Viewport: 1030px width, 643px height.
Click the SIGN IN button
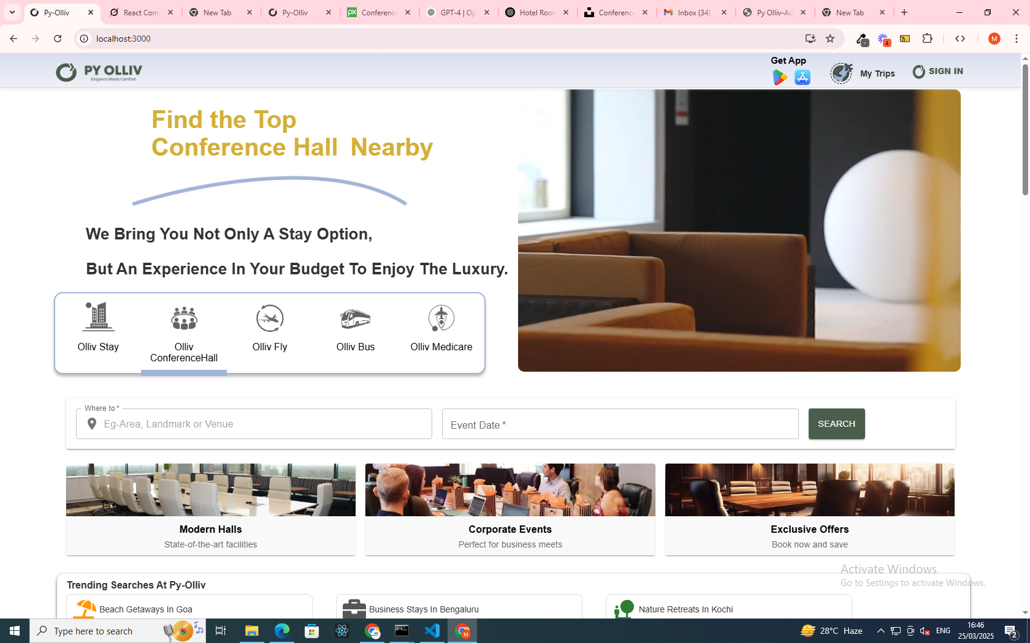click(x=937, y=72)
